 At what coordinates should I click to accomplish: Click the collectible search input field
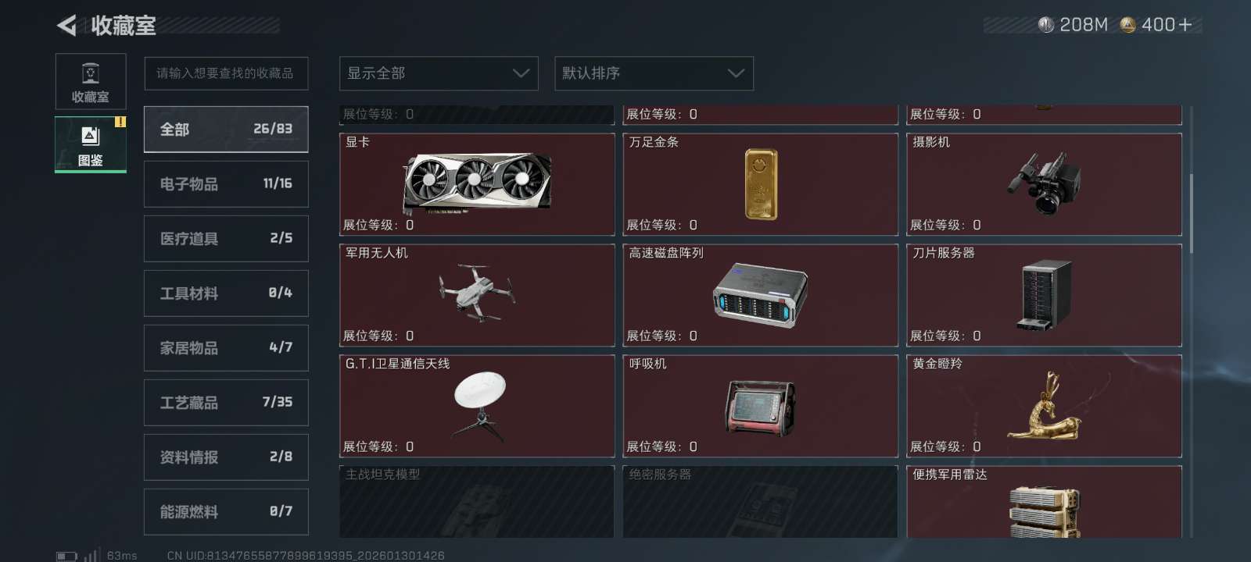(226, 73)
